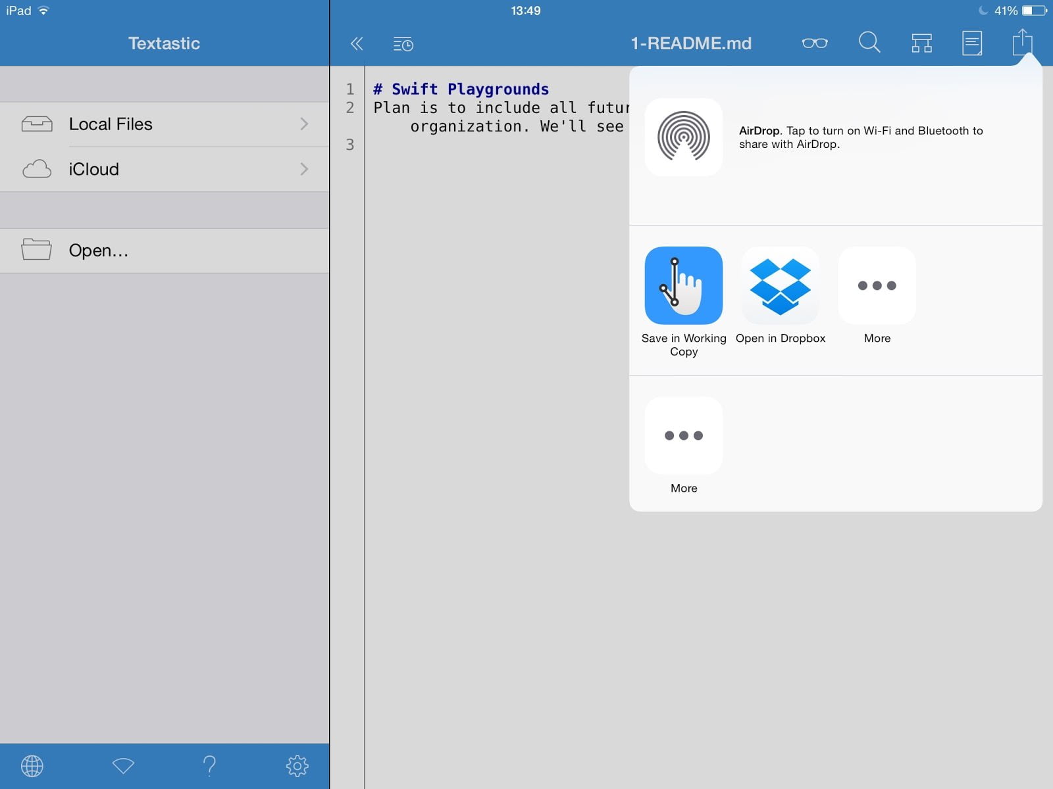This screenshot has height=789, width=1053.
Task: Open search with the magnifier icon
Action: pos(869,43)
